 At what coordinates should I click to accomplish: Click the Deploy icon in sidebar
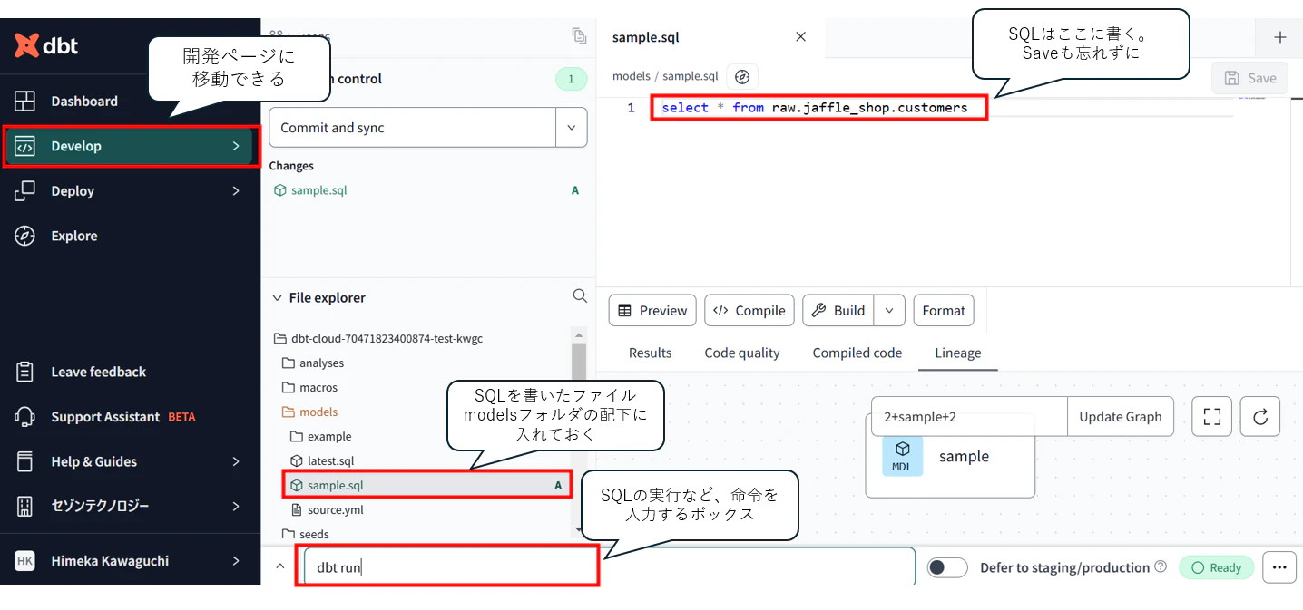[24, 190]
